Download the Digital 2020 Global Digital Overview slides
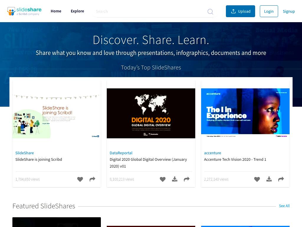 pyautogui.click(x=175, y=179)
